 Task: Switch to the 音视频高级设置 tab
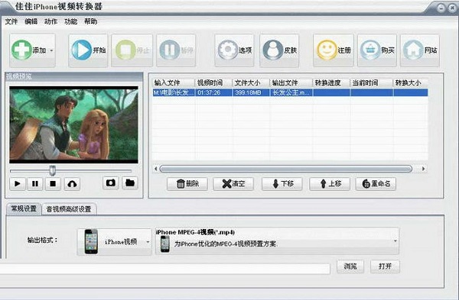[69, 209]
